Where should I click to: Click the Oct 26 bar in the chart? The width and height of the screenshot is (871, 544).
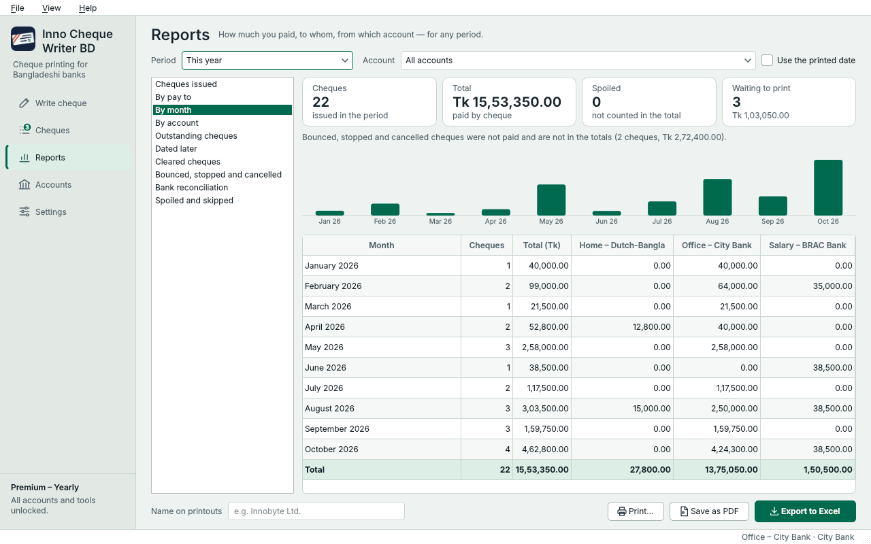click(828, 188)
